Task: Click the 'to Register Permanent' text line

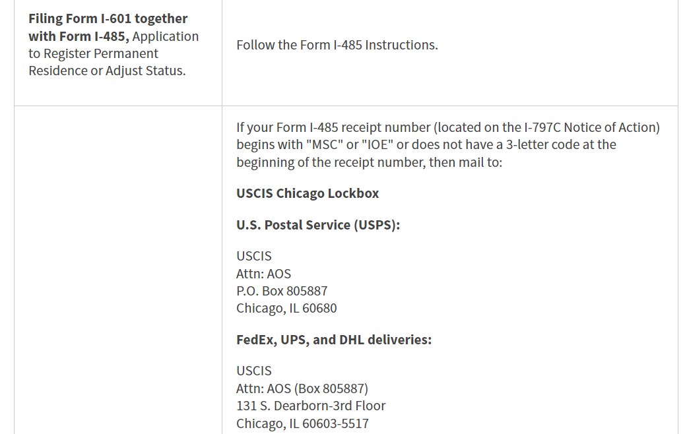Action: pyautogui.click(x=93, y=53)
